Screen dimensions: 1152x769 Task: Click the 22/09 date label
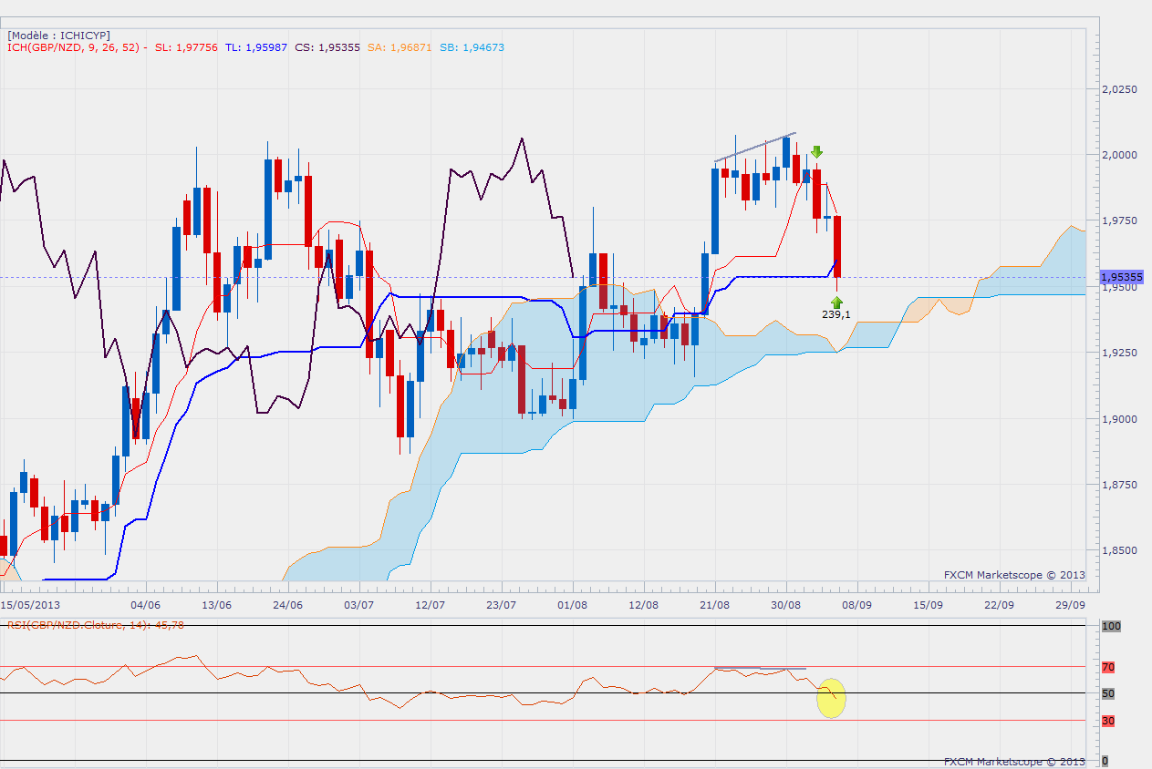pos(999,604)
